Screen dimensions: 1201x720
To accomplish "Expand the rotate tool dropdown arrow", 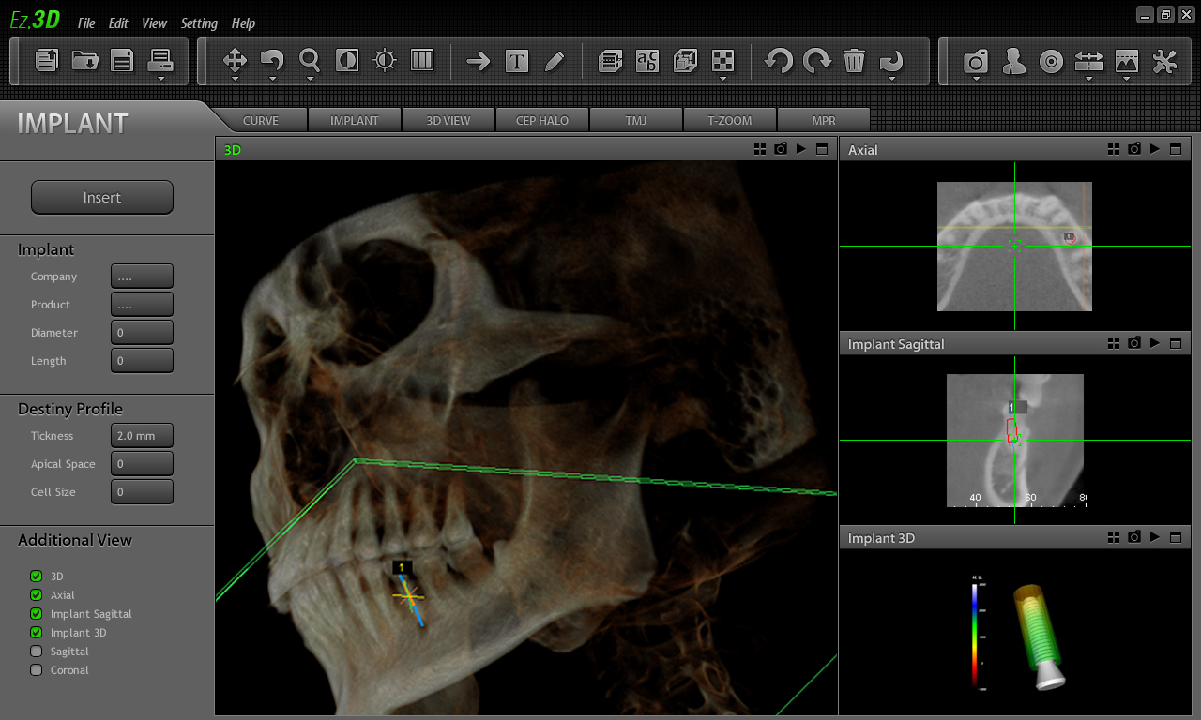I will tap(272, 79).
